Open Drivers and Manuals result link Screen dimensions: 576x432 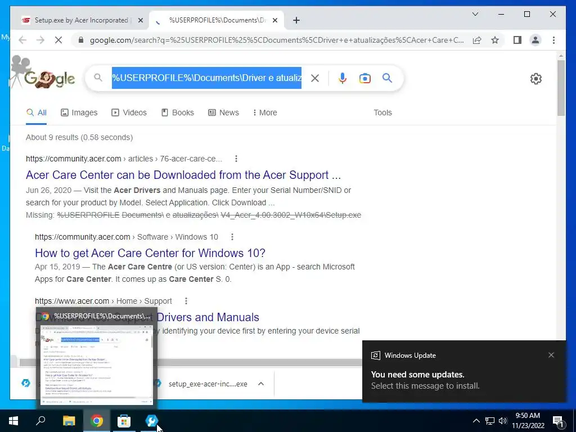point(208,317)
